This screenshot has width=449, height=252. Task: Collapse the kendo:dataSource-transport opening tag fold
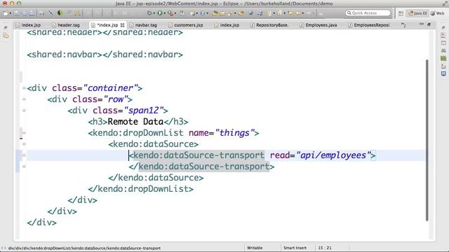point(24,155)
